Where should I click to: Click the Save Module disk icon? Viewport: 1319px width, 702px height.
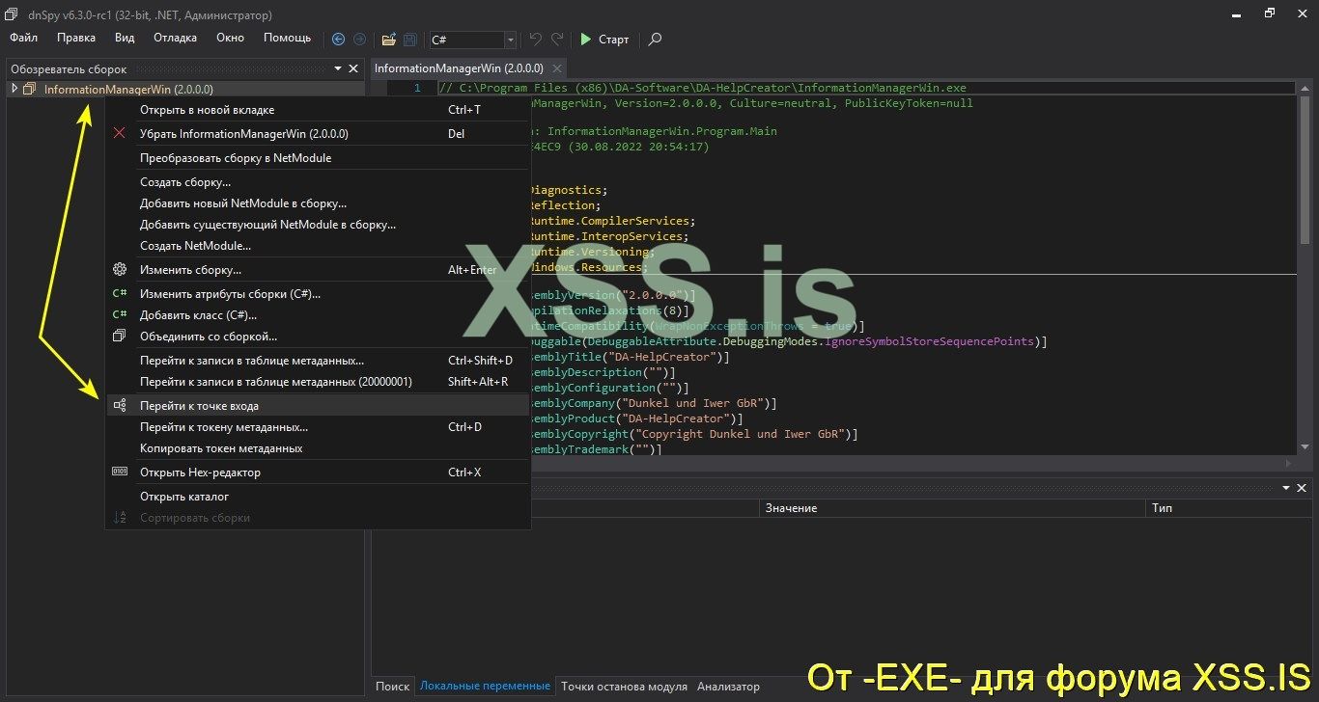point(409,40)
